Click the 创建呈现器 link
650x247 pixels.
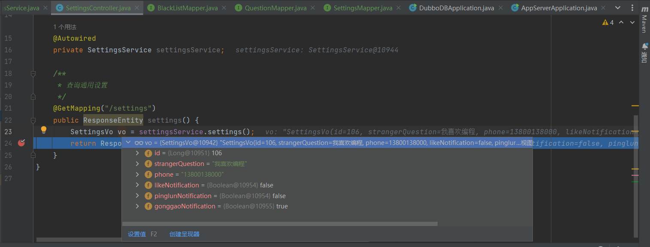point(184,234)
